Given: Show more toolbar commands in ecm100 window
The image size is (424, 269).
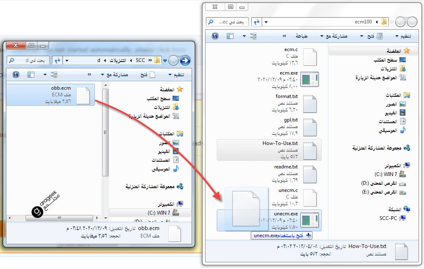Looking at the screenshot, I should (284, 36).
